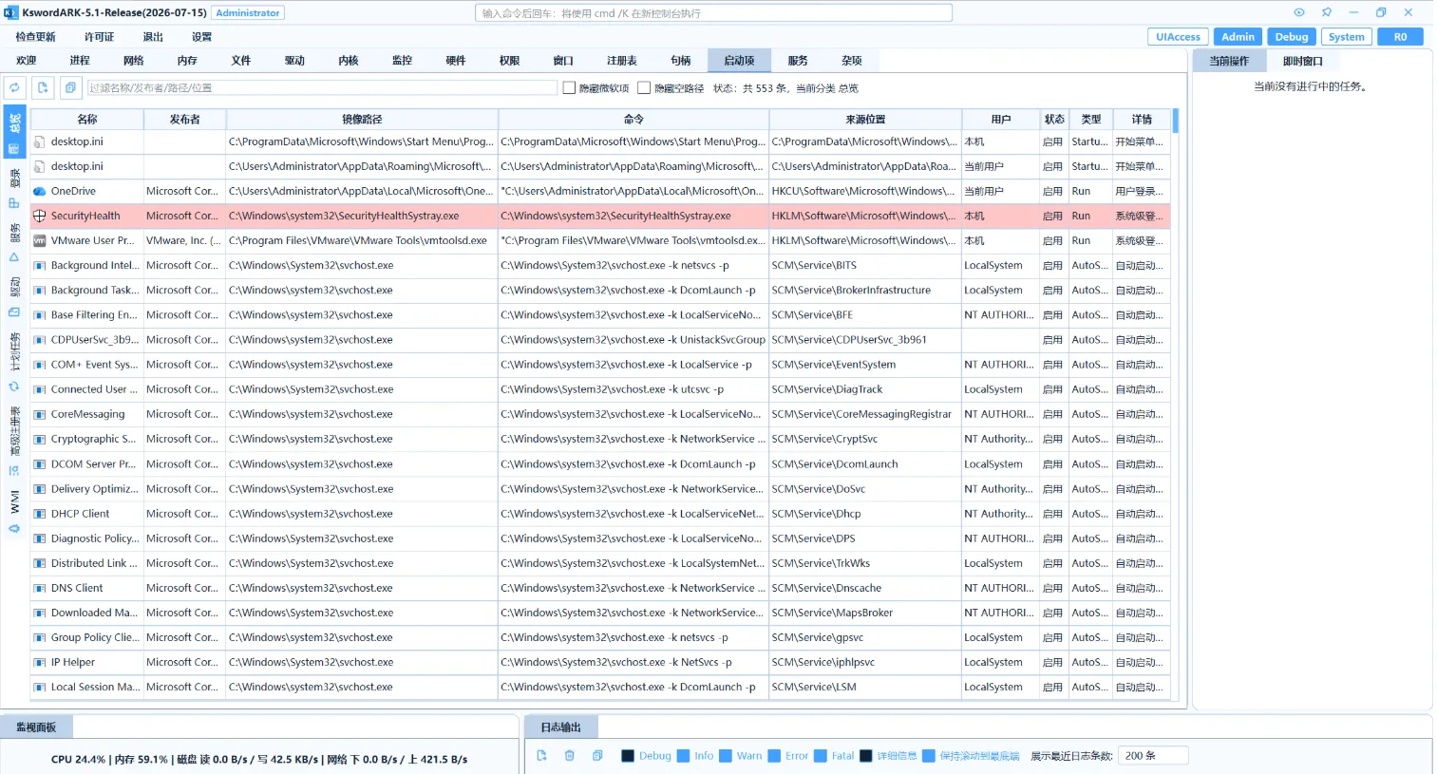The height and width of the screenshot is (774, 1437).
Task: Toggle the Debug log level checkbox
Action: [x=628, y=756]
